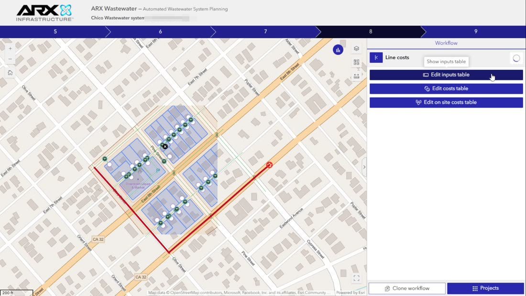Click the loading circle icon beside Line costs
This screenshot has height=296, width=526.
pyautogui.click(x=516, y=58)
